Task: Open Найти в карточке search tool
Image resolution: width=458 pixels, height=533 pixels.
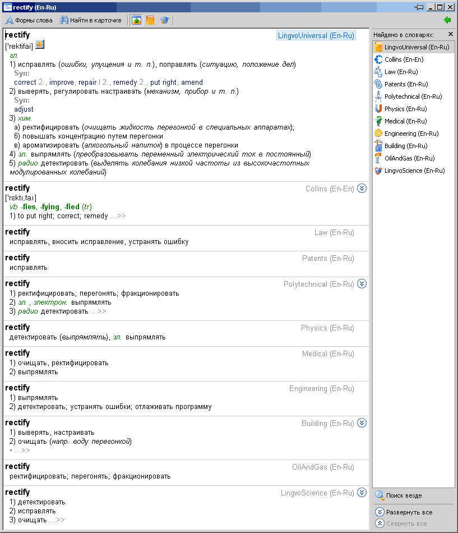Action: click(x=91, y=20)
